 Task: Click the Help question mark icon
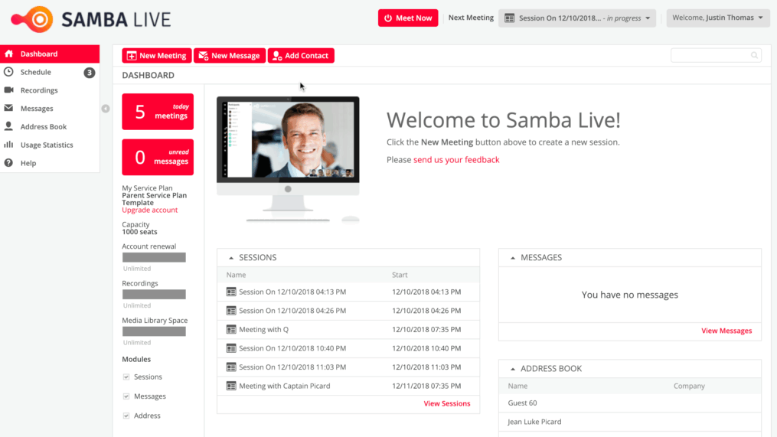click(9, 162)
